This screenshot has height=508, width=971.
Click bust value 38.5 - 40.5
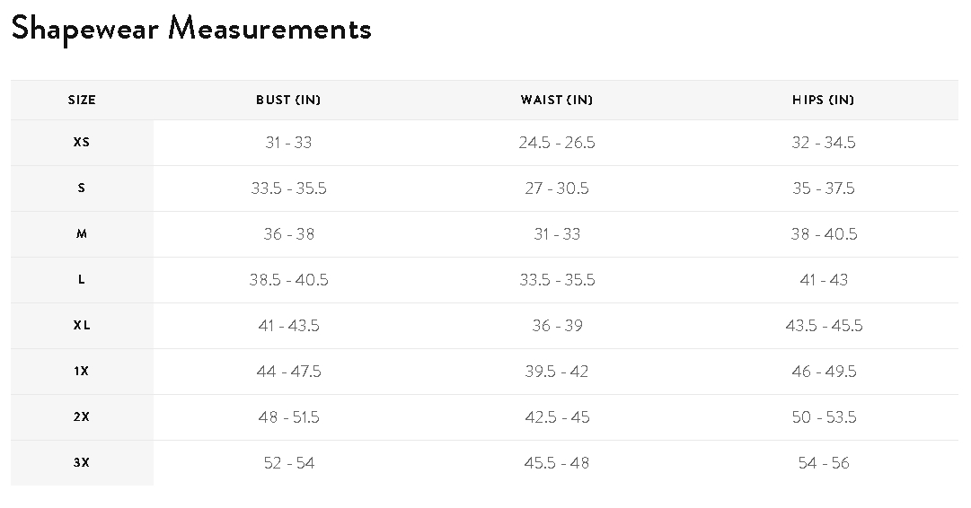point(288,280)
